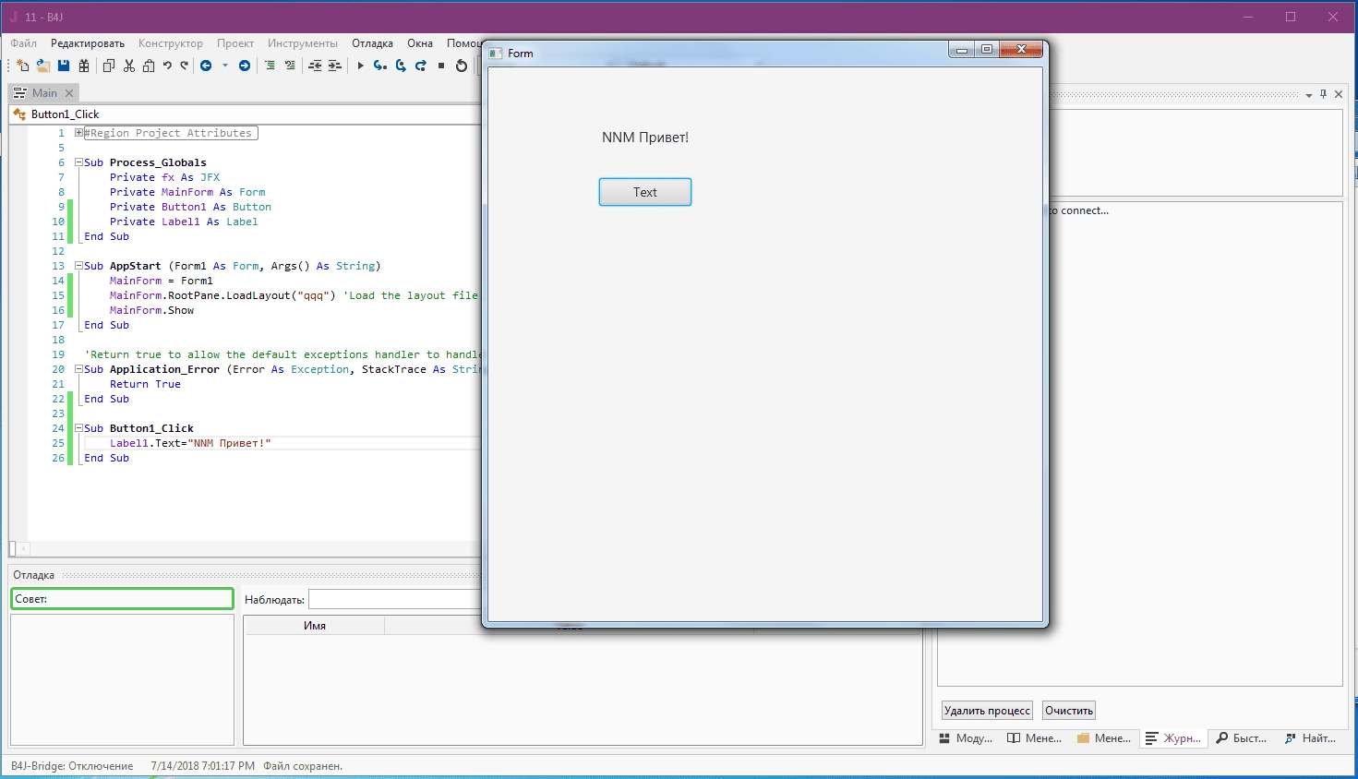The height and width of the screenshot is (779, 1358).
Task: Click the comment block toolbar icon
Action: (270, 66)
